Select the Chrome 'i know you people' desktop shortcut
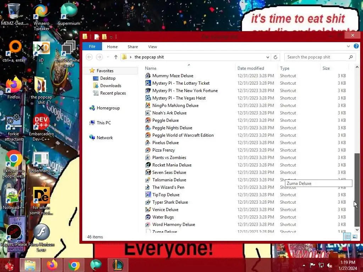 point(14,164)
